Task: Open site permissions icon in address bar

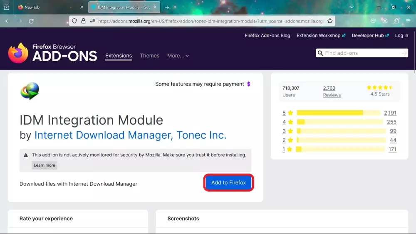Action: coord(92,21)
